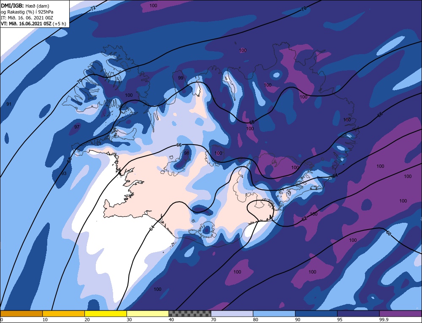
Task: Click the "98" humidity value label
Action: pyautogui.click(x=187, y=153)
